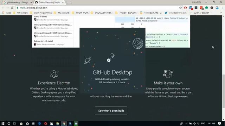Open the My Accounts bookmark folder
Image resolution: width=225 pixels, height=126 pixels.
click(62, 13)
